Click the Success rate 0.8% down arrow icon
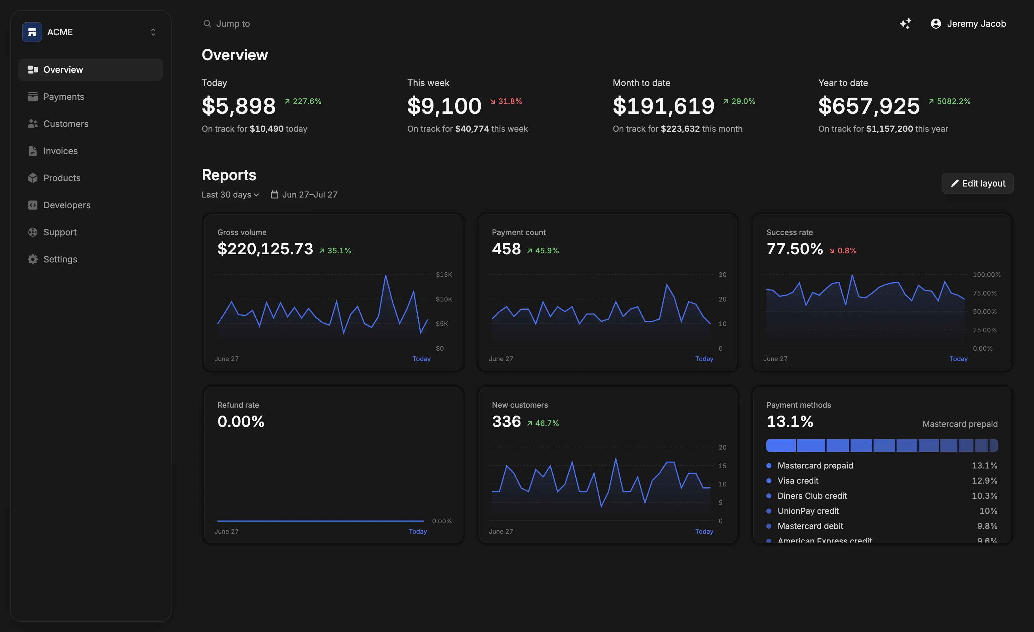 (832, 251)
